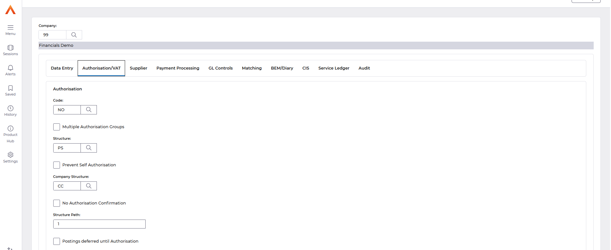Image resolution: width=611 pixels, height=250 pixels.
Task: Search for a Company using magnifier
Action: tap(74, 35)
